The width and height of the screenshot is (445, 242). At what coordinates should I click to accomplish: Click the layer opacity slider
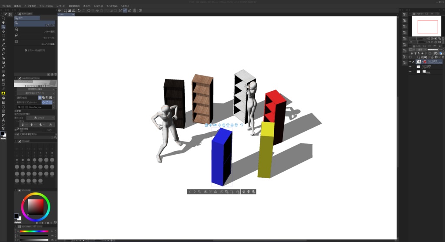(433, 50)
